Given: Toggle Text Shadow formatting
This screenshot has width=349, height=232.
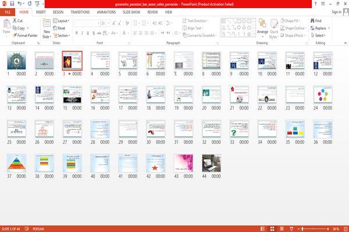Looking at the screenshot, I should click(x=94, y=33).
